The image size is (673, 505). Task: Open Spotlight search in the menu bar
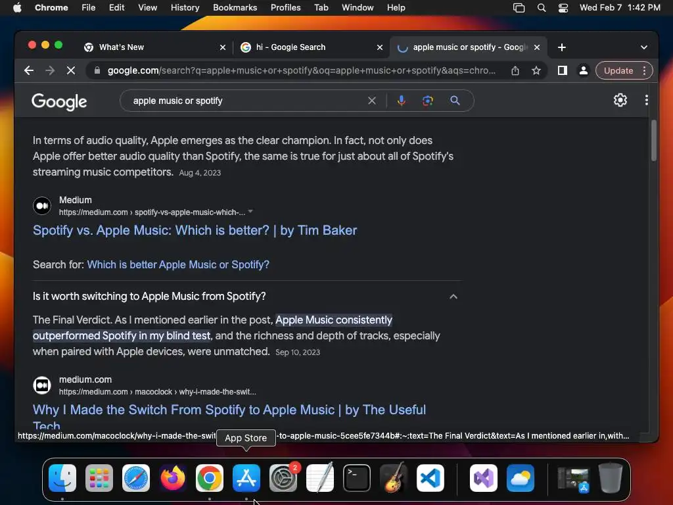pos(542,8)
